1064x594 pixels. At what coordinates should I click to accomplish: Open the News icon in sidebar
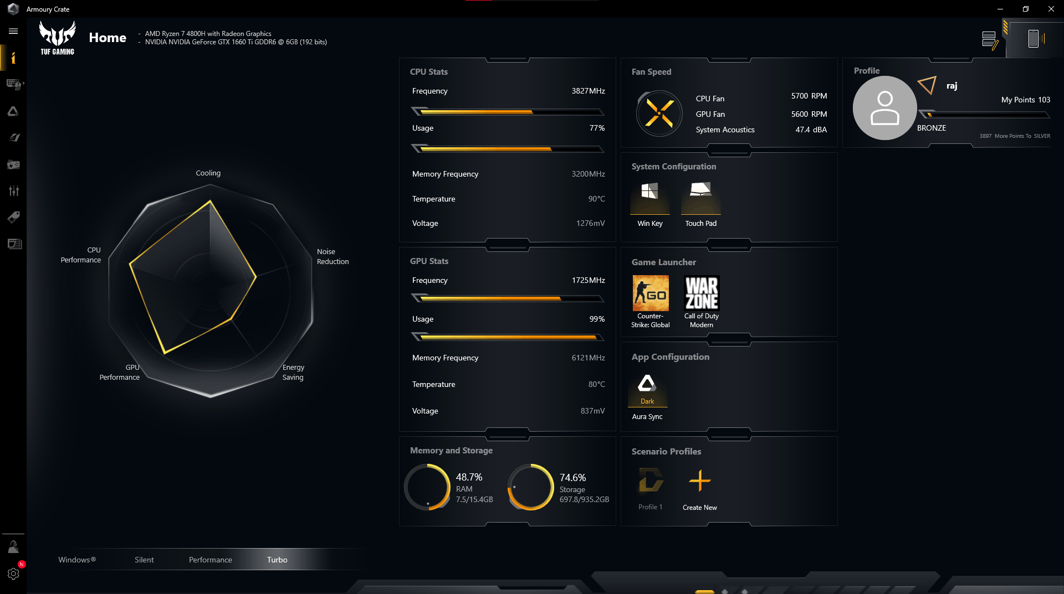coord(14,244)
